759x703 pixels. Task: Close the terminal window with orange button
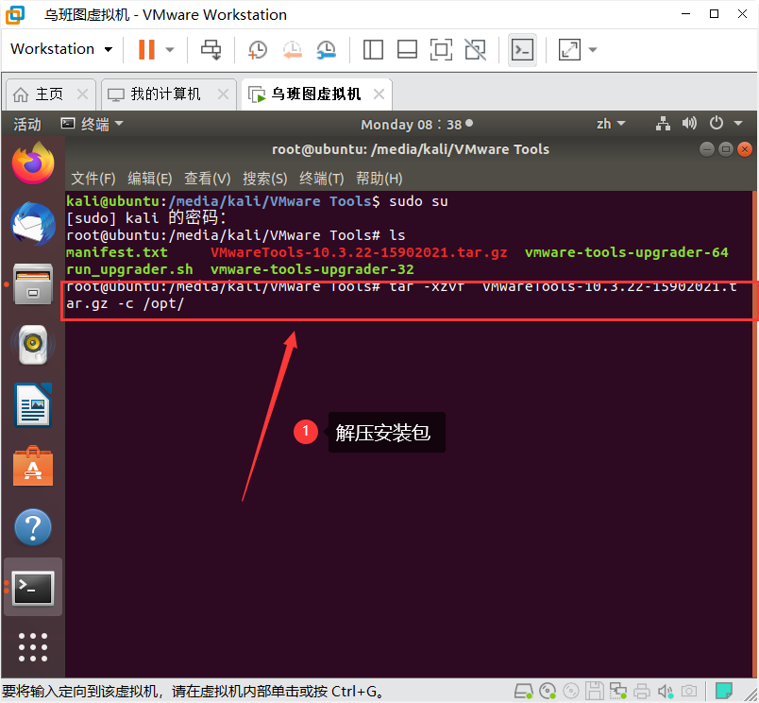coord(745,149)
